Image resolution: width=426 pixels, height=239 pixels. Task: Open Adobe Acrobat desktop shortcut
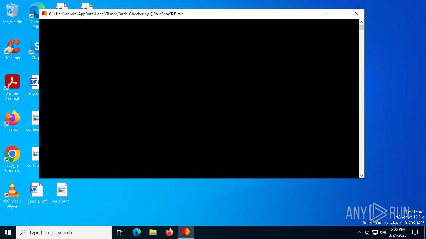(12, 88)
